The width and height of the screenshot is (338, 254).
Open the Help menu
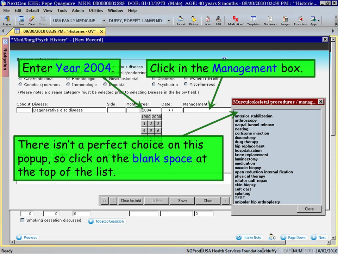132,10
